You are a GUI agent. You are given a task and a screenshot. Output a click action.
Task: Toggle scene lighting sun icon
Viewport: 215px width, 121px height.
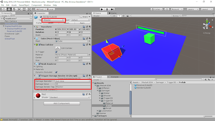(119, 16)
